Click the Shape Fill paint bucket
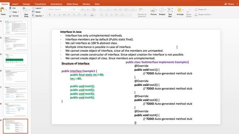This screenshot has width=239, height=134. (196, 9)
